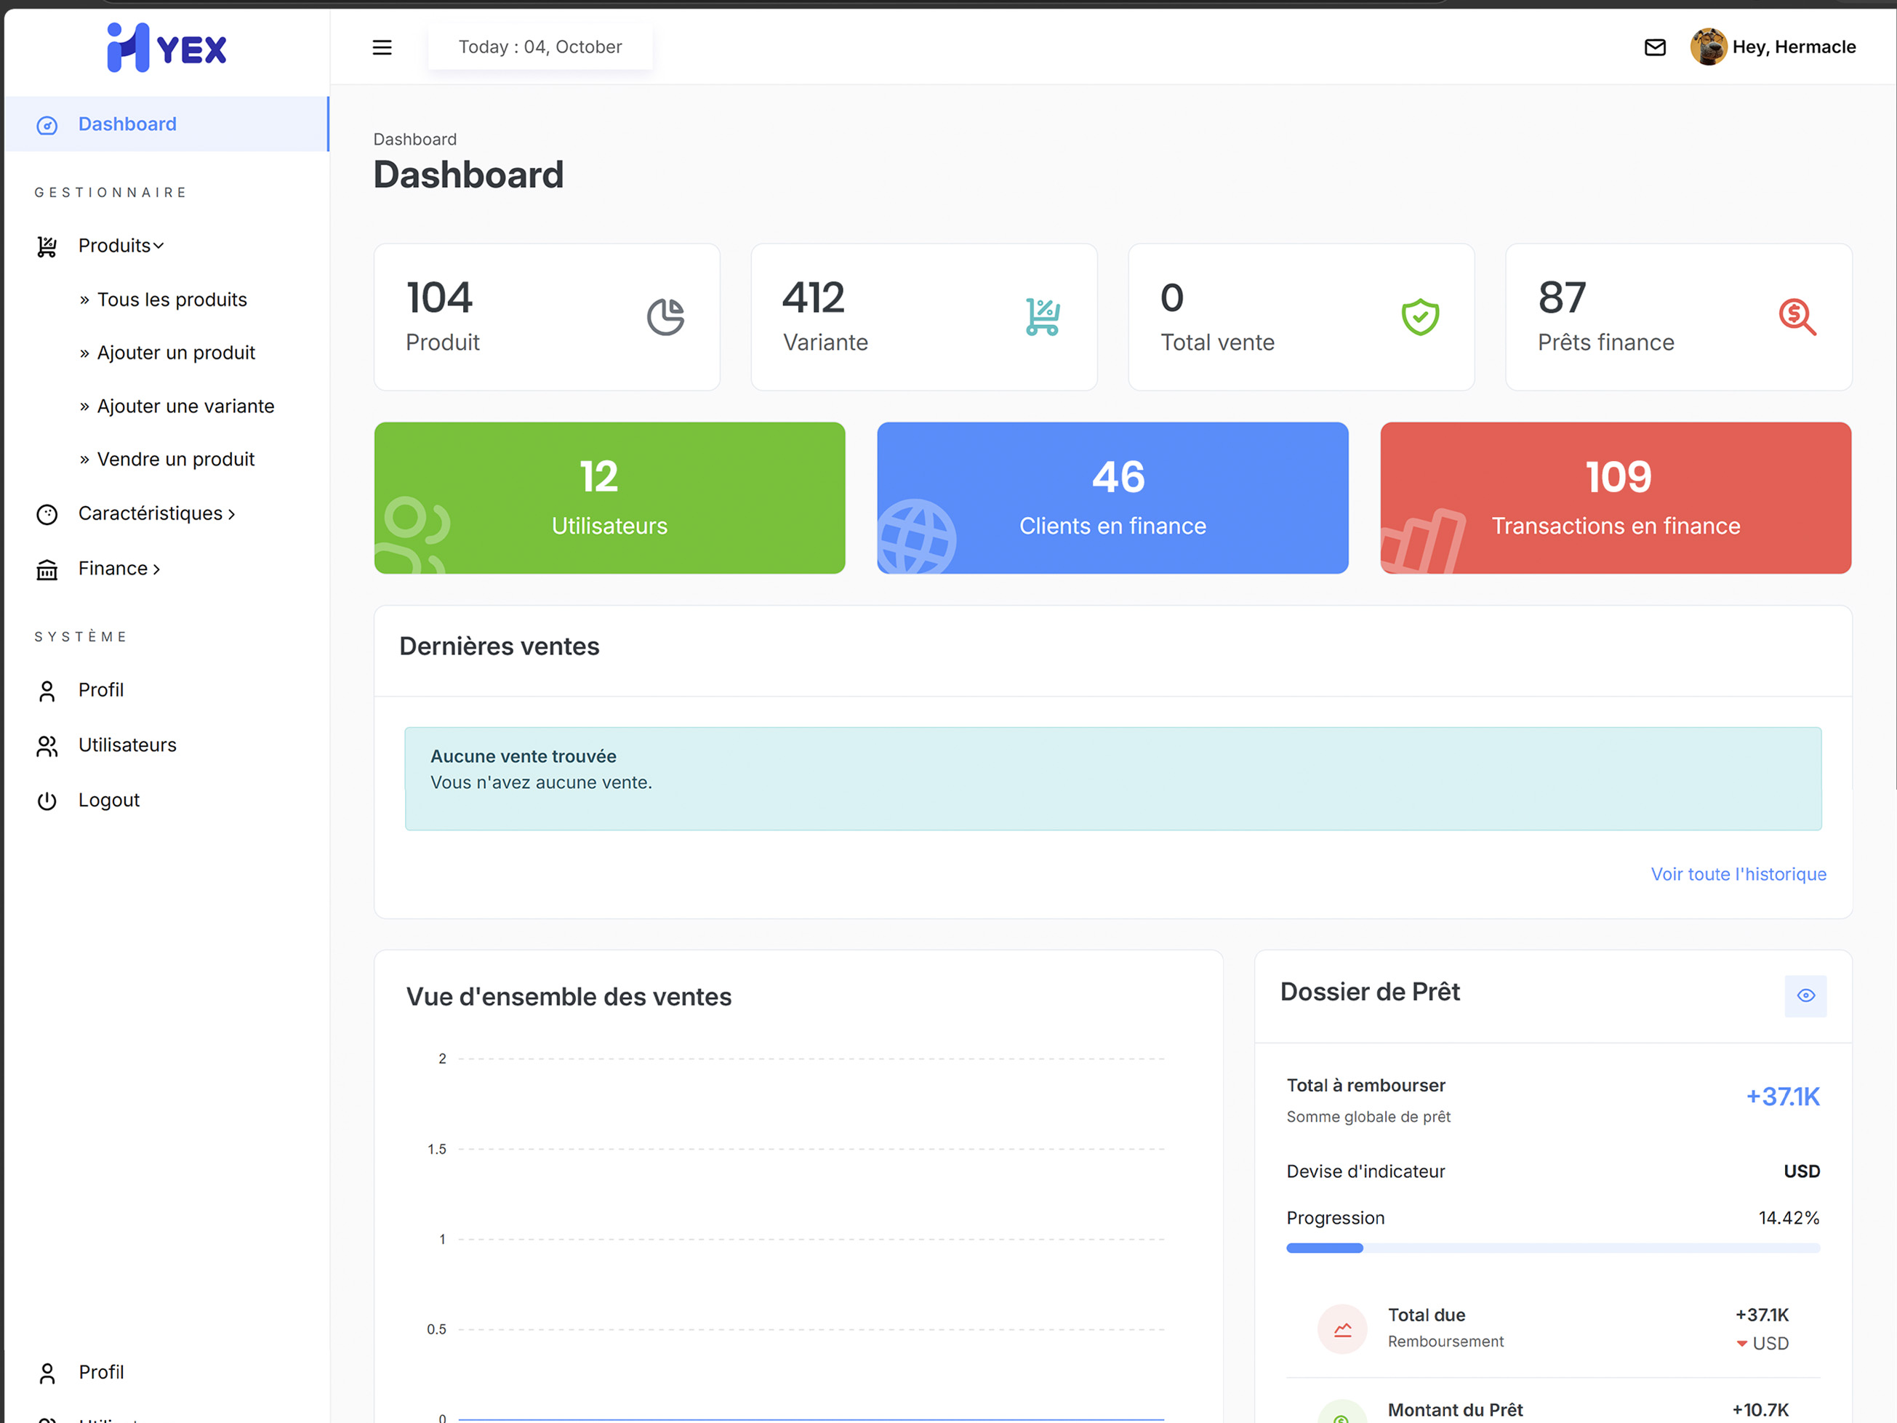Click the second Profil entry at sidebar bottom
The image size is (1897, 1423).
[x=101, y=1372]
